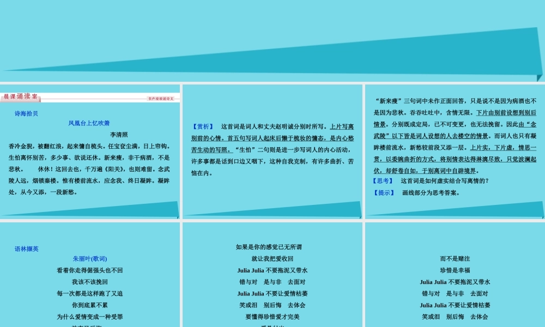
Task: Click the 晨课诵读案 header banner
Action: (x=20, y=96)
